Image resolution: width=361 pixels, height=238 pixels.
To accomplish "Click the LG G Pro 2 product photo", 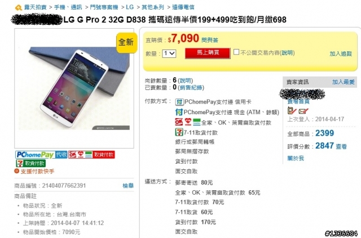I will point(74,88).
